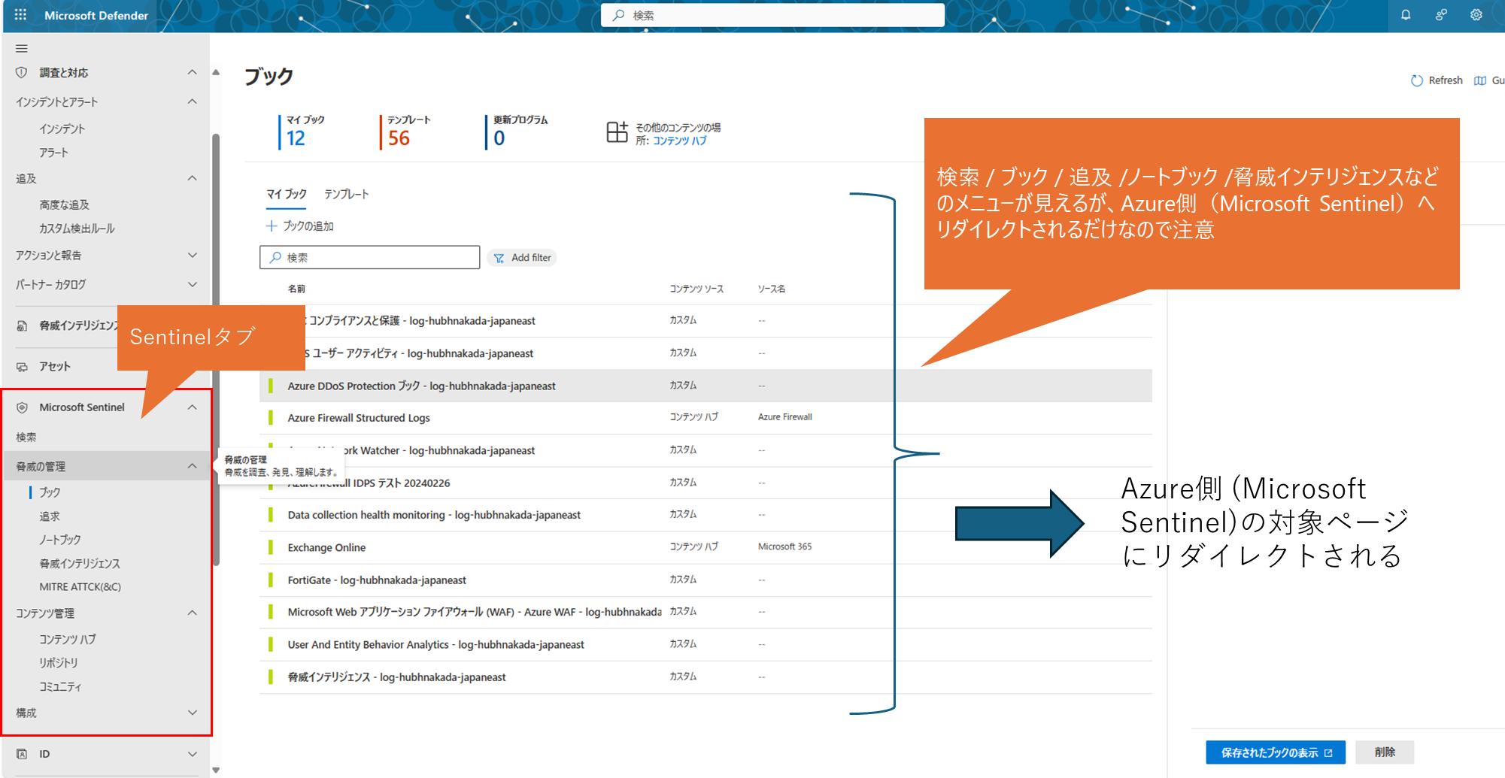Screen dimensions: 1505x778
Task: Expand the 構成 group
Action: point(193,713)
